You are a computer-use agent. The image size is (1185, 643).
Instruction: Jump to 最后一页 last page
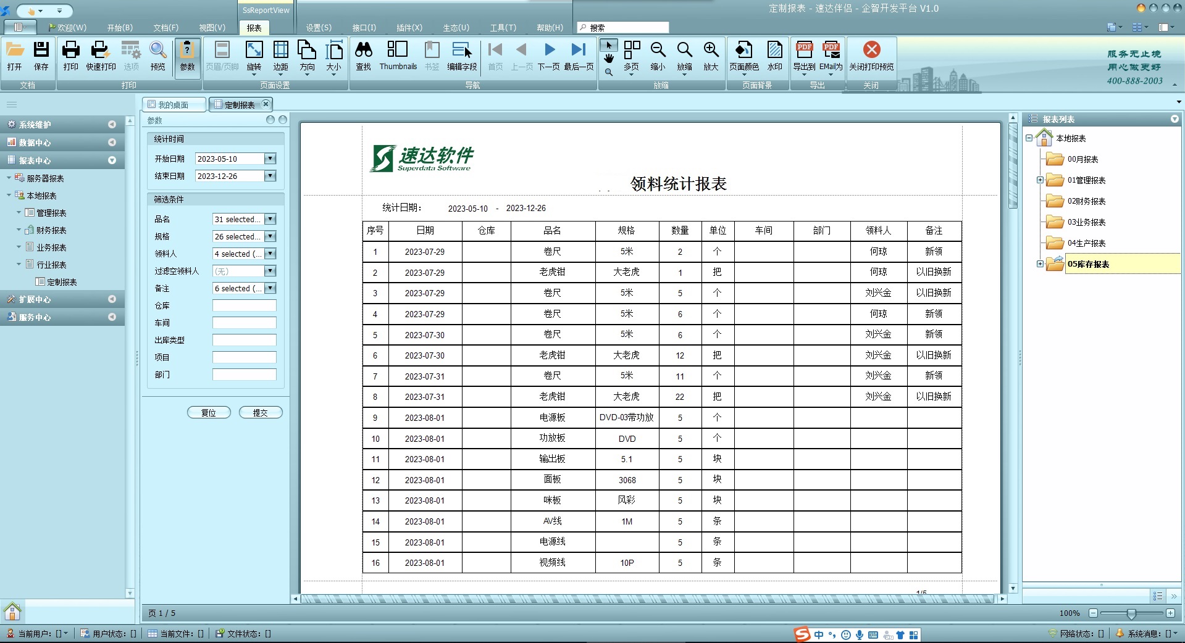click(x=579, y=56)
